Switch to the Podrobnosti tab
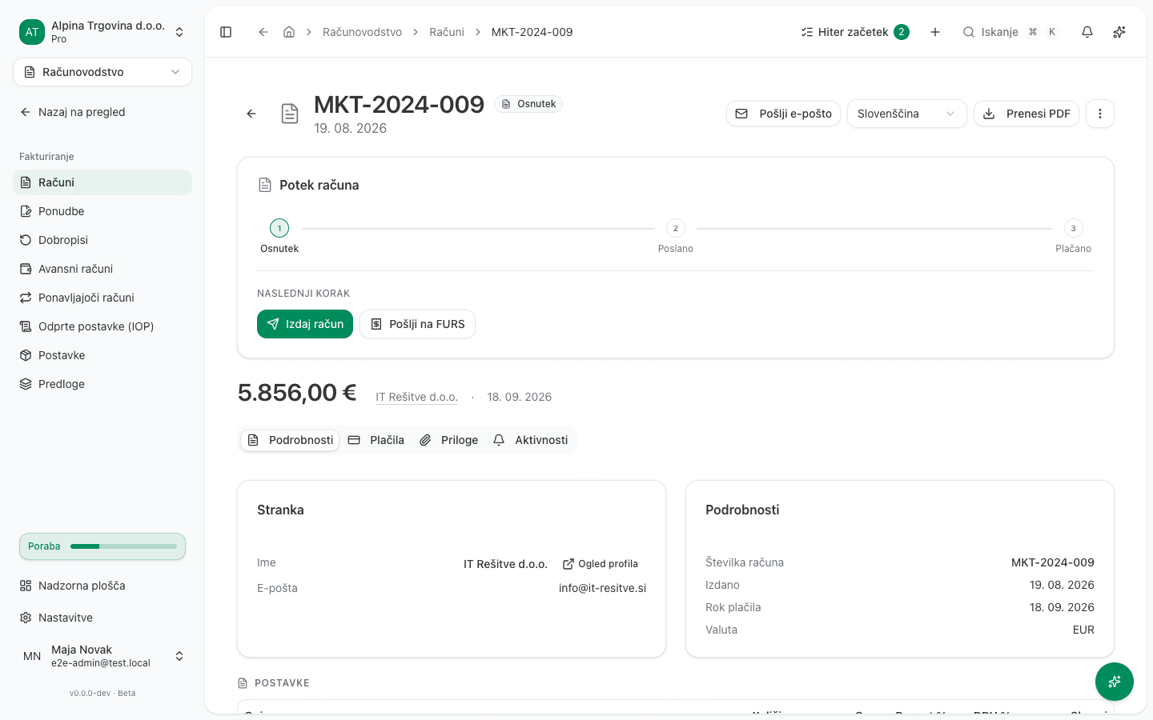 290,440
